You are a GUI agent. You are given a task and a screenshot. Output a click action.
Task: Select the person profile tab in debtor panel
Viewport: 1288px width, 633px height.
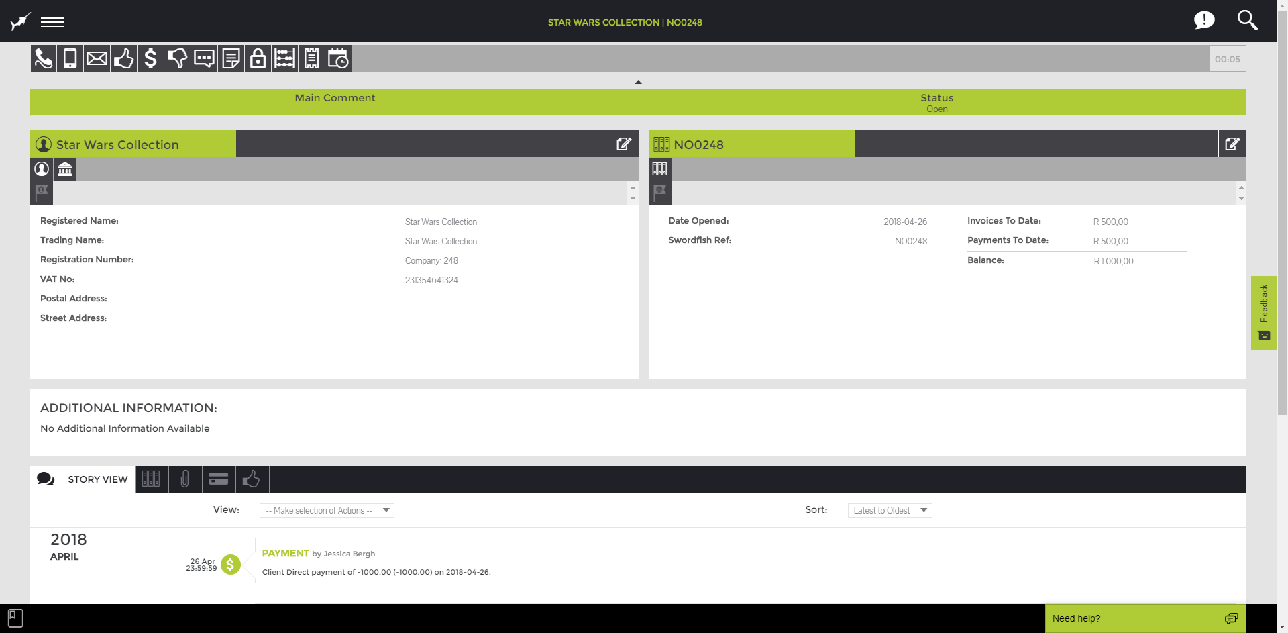click(42, 169)
